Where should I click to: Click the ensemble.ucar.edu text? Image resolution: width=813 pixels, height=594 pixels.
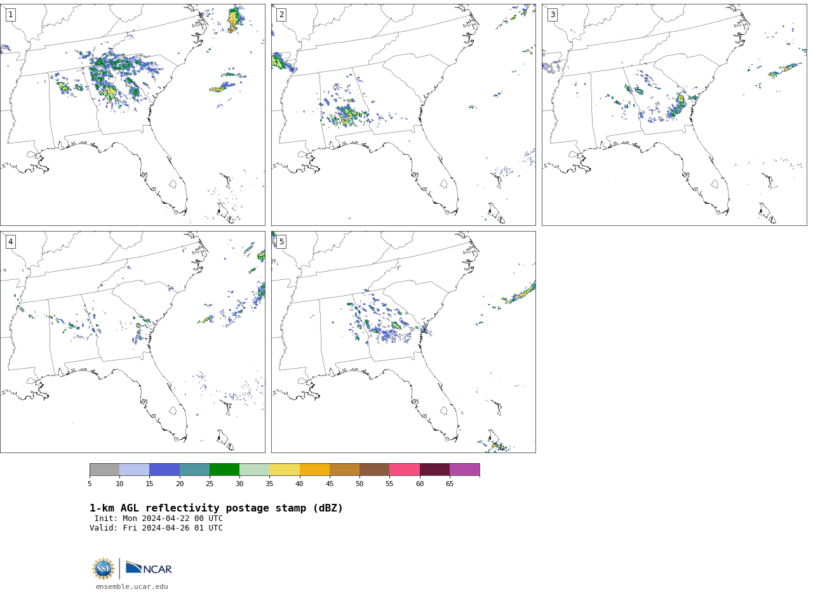point(132,586)
